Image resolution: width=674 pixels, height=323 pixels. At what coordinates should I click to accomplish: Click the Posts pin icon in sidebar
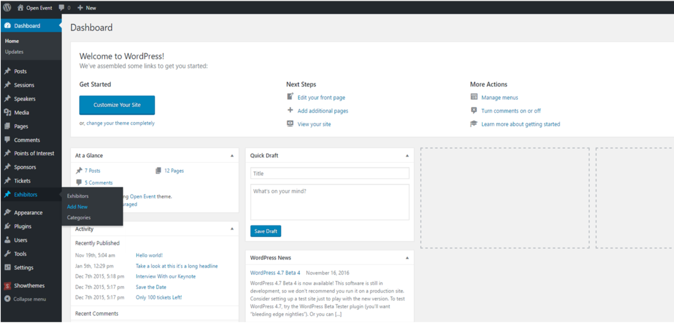click(x=7, y=71)
